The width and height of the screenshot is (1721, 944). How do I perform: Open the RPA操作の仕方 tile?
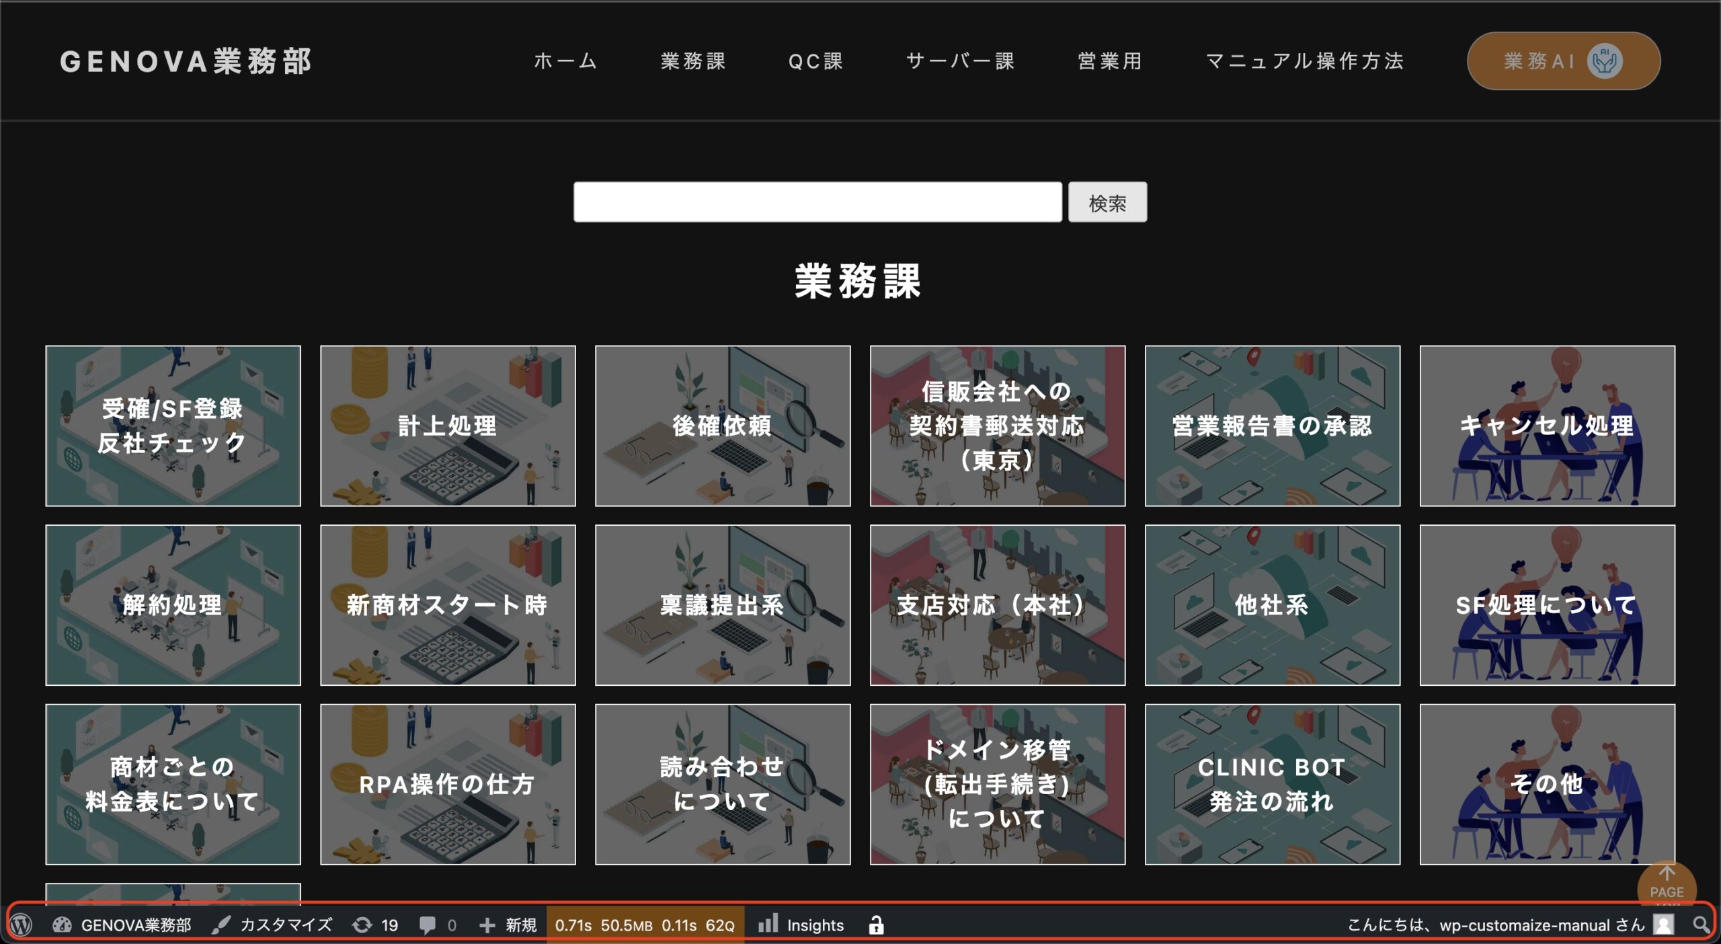coord(447,784)
